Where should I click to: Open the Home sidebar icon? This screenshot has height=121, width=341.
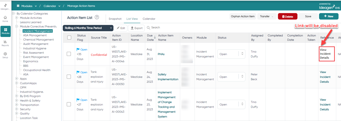tap(5, 19)
